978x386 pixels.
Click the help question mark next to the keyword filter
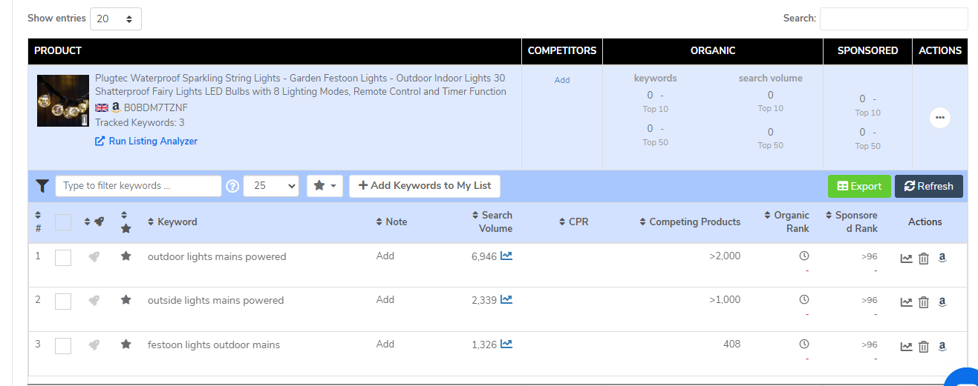tap(232, 186)
